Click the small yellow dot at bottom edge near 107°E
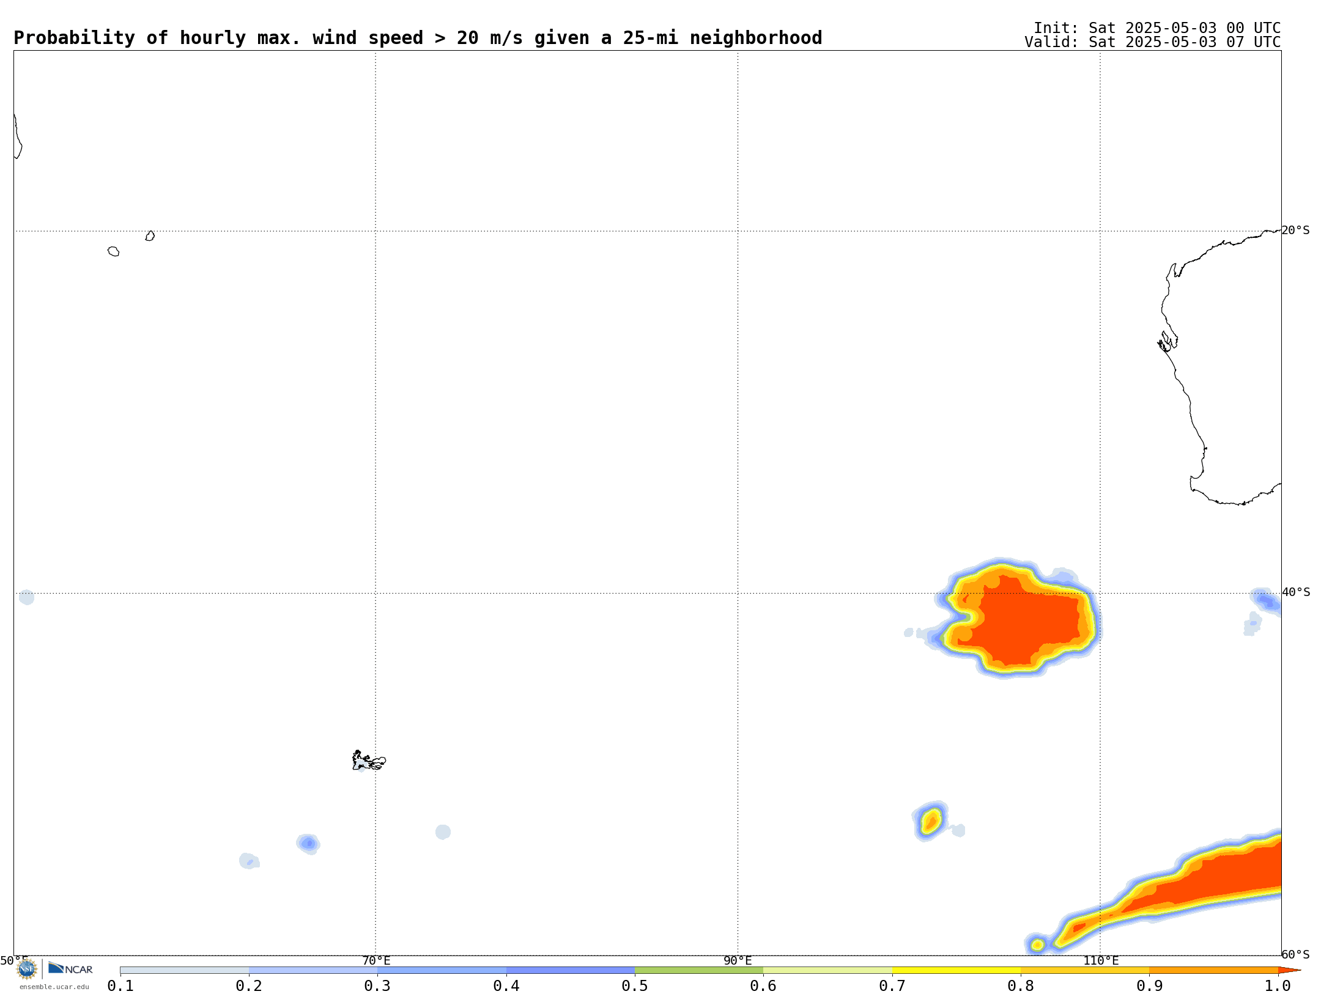The image size is (1321, 994). point(1037,945)
